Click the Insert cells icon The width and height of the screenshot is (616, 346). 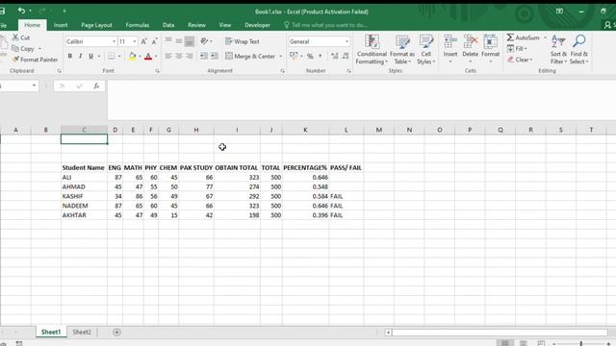(x=450, y=41)
